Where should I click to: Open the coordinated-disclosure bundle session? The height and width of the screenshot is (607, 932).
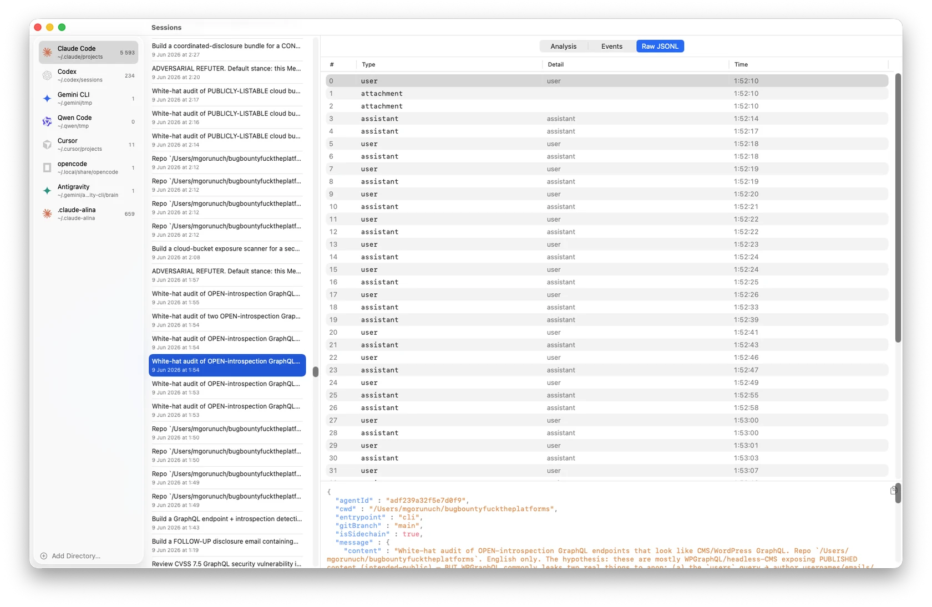(x=227, y=50)
